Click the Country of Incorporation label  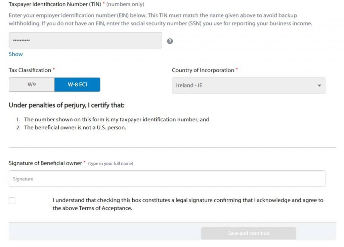pyautogui.click(x=203, y=70)
